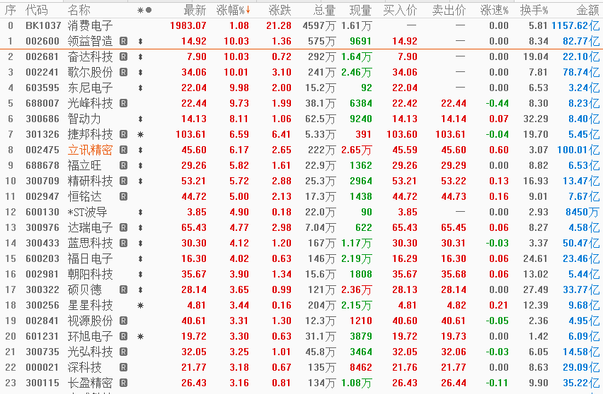Click the R badge beside 歌尔股份
Screen dimensions: 603x394
coord(124,73)
